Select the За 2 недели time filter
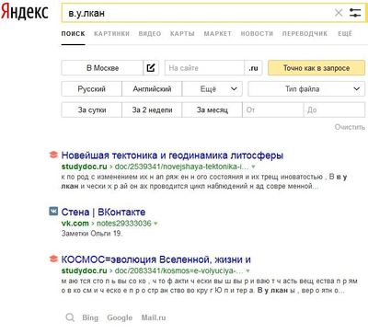368x334 pixels. pos(152,109)
